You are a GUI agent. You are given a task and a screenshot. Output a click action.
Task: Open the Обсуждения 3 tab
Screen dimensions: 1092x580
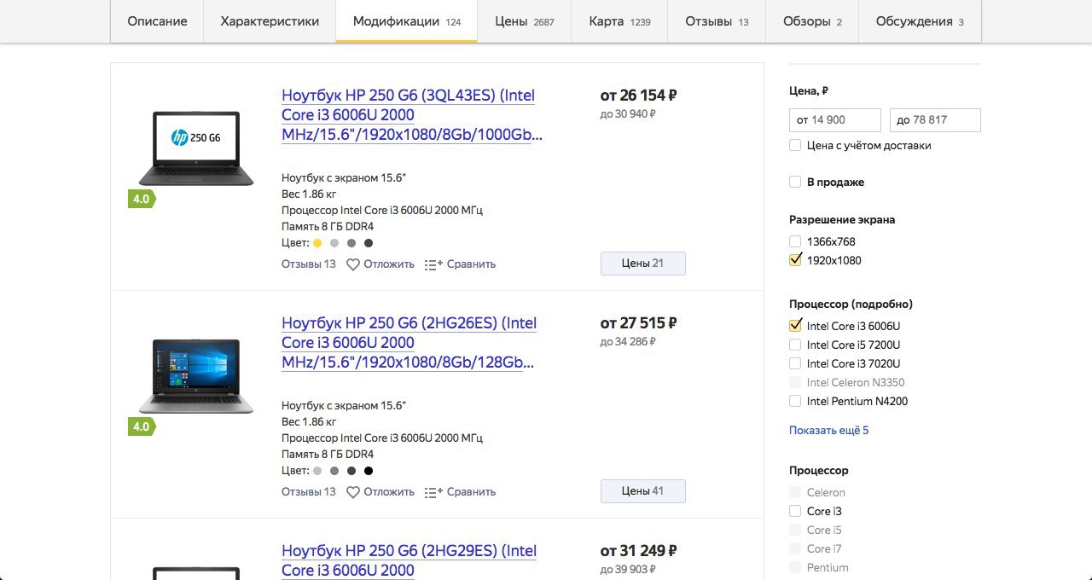pos(920,21)
